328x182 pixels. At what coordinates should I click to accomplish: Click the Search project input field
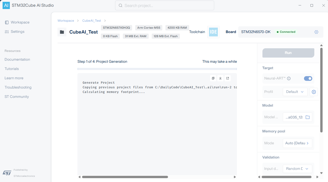click(165, 5)
